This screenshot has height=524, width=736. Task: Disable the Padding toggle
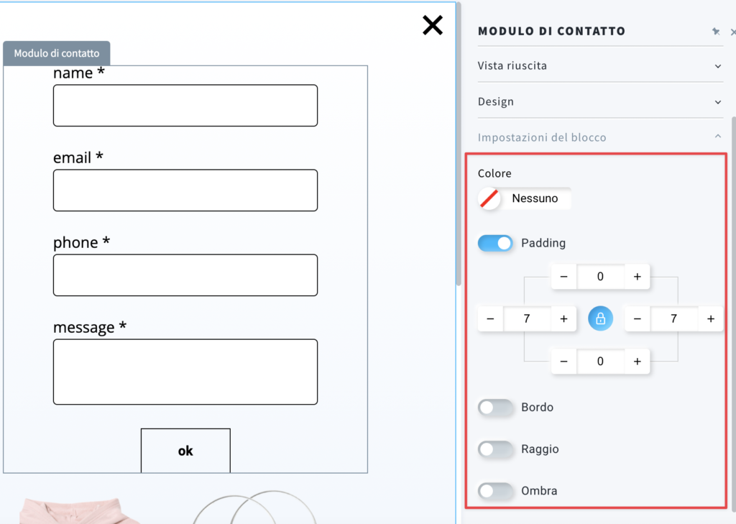(495, 243)
